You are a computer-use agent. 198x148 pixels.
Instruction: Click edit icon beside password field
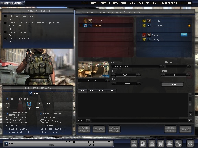tap(189, 66)
